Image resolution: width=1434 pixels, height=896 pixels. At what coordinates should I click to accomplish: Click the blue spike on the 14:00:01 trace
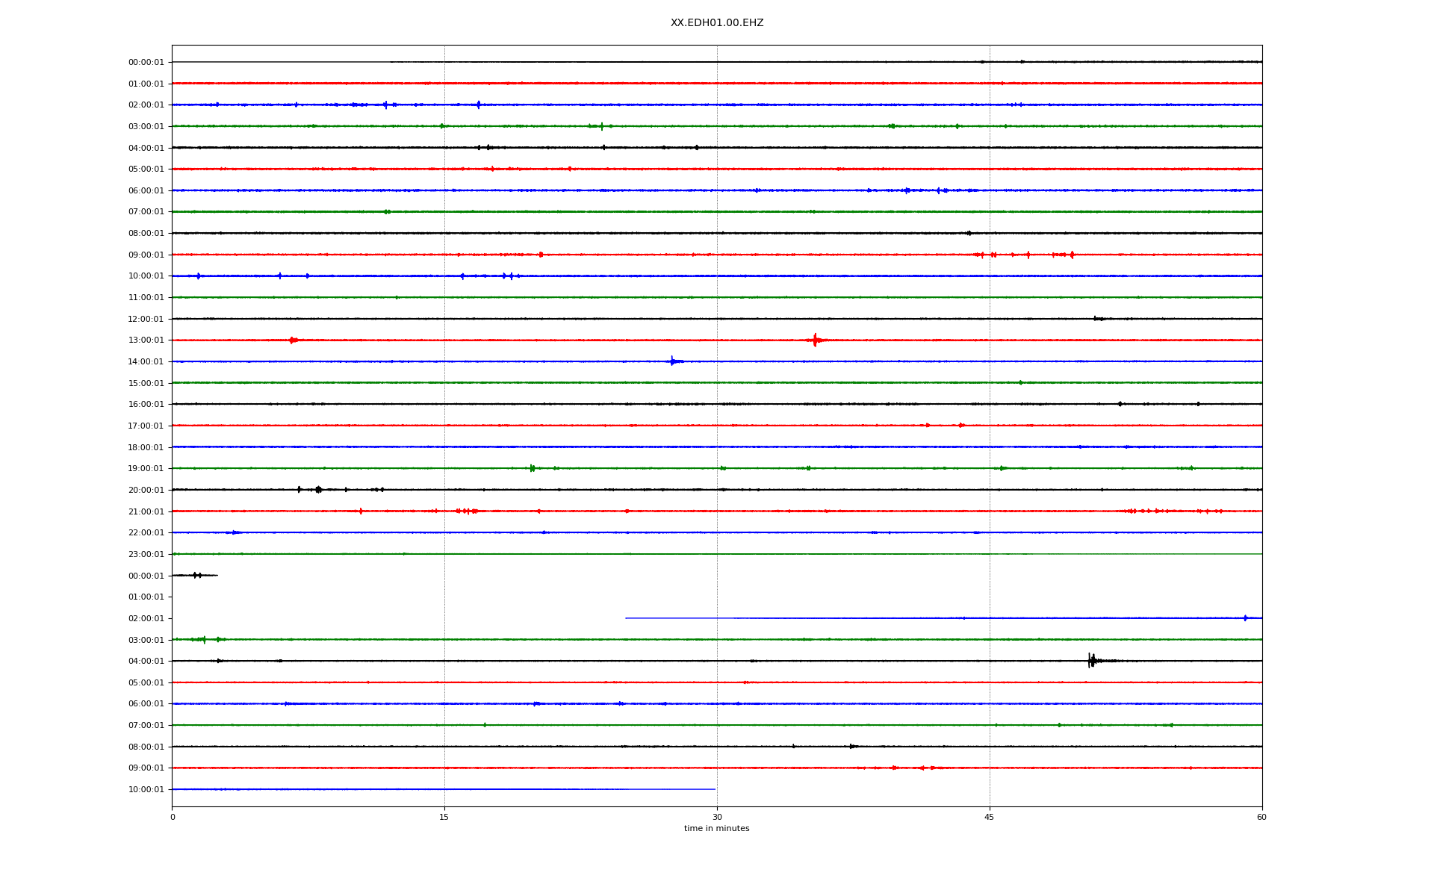coord(672,361)
